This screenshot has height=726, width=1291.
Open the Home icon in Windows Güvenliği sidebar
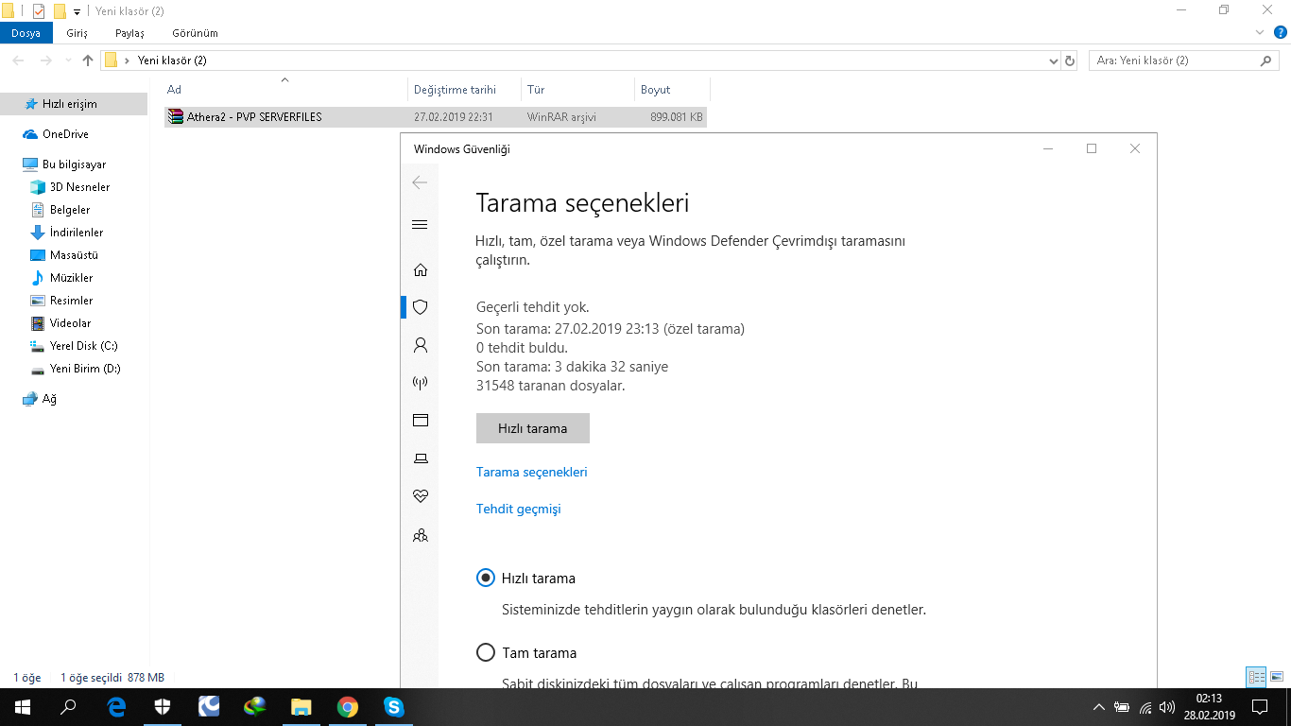pos(421,270)
